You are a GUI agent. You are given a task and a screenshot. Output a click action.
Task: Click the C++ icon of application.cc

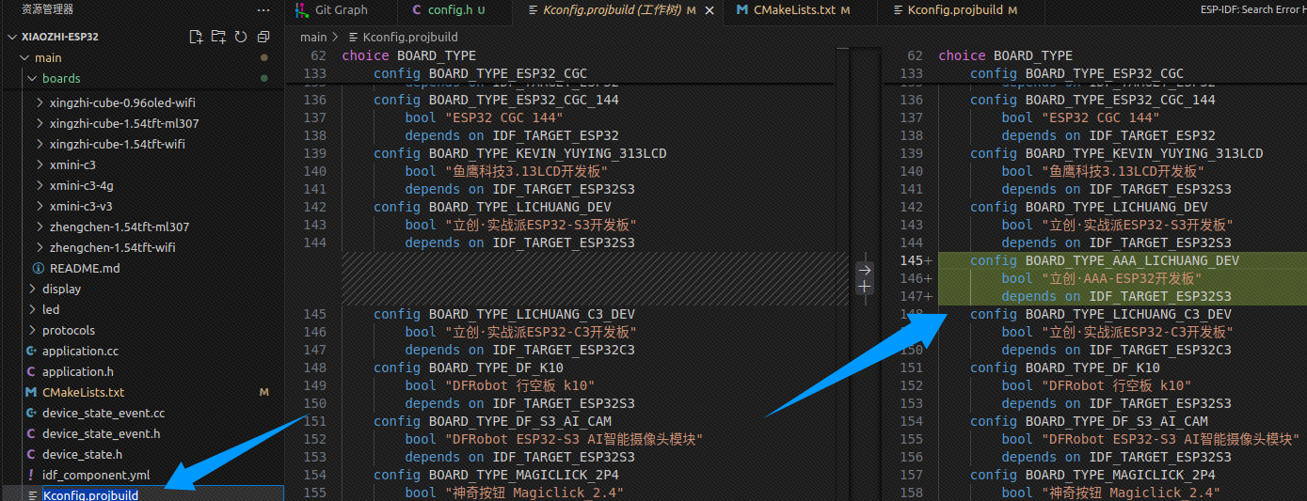coord(31,351)
